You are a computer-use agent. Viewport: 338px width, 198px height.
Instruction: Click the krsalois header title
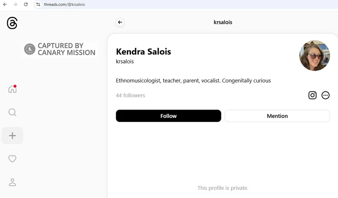223,22
